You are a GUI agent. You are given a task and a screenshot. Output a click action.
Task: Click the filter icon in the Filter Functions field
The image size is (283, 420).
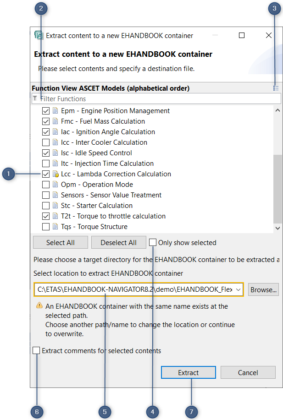pyautogui.click(x=35, y=98)
